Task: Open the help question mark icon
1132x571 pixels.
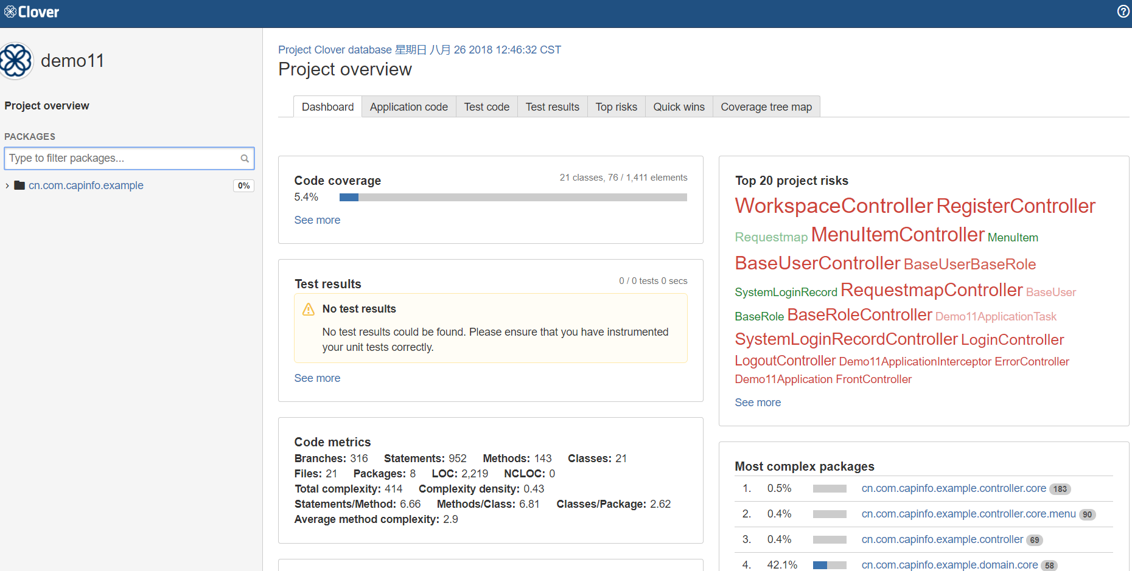Action: (x=1123, y=12)
